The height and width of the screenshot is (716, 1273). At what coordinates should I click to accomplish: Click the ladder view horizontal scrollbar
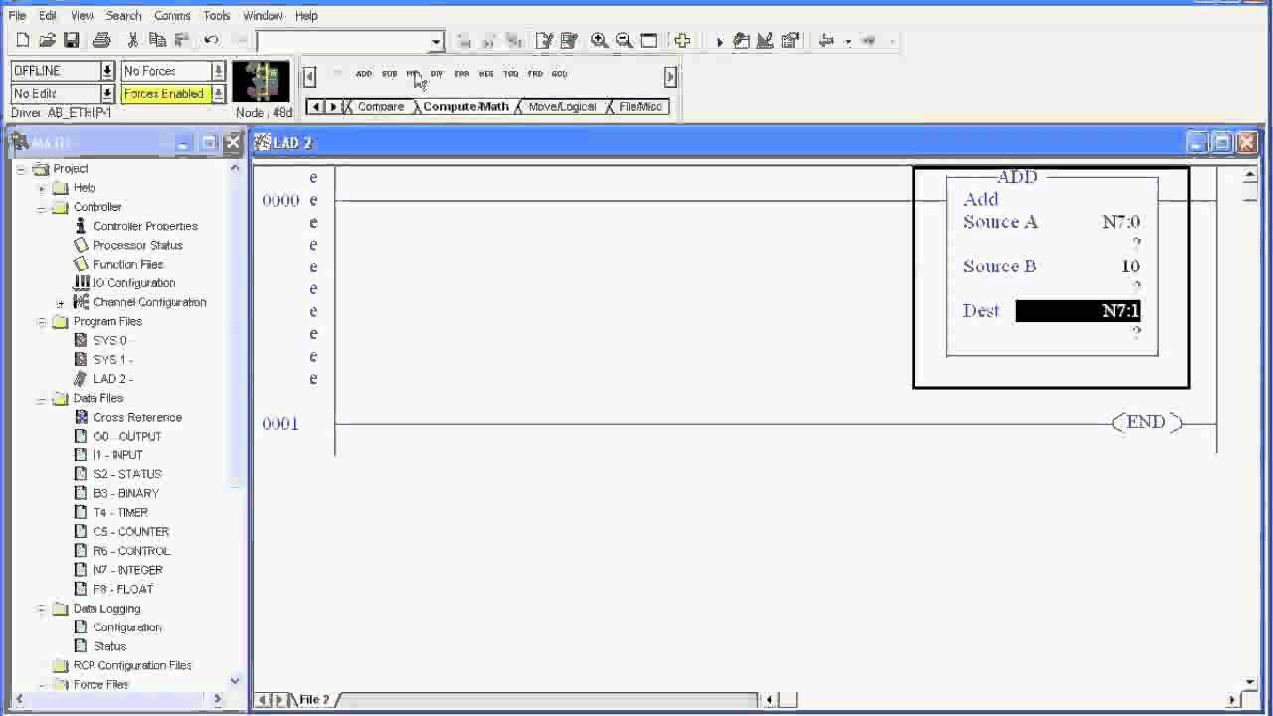[x=1001, y=700]
